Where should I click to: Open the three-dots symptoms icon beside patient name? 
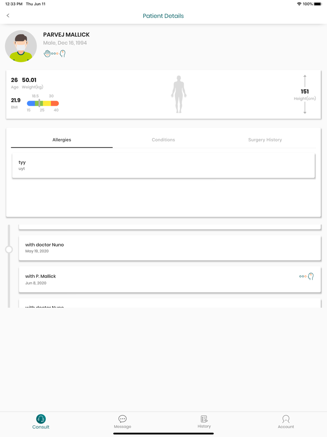pos(55,53)
